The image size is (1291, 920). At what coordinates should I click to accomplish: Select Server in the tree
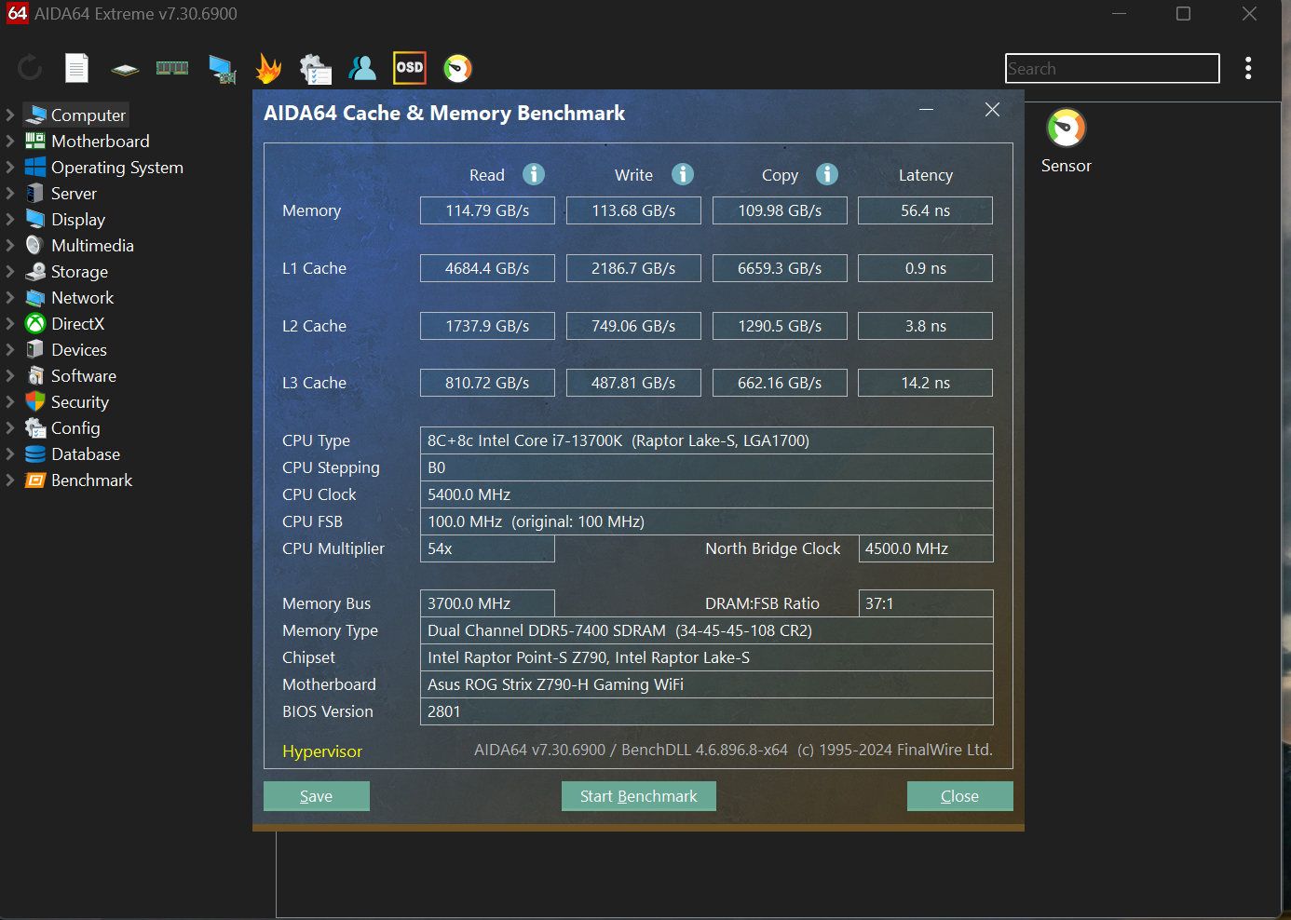(74, 193)
